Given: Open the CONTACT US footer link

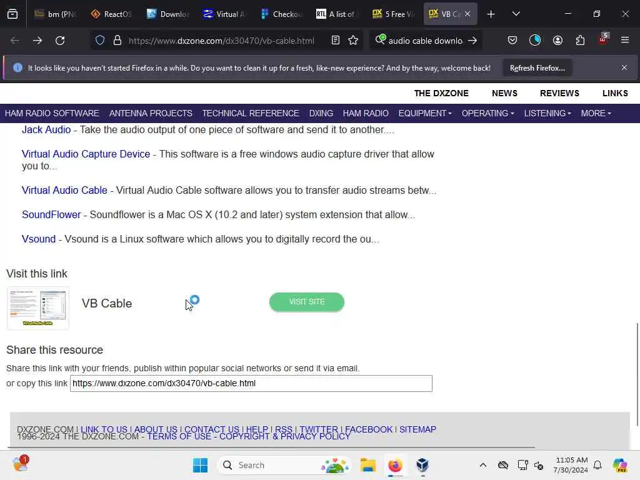Looking at the screenshot, I should [x=212, y=429].
